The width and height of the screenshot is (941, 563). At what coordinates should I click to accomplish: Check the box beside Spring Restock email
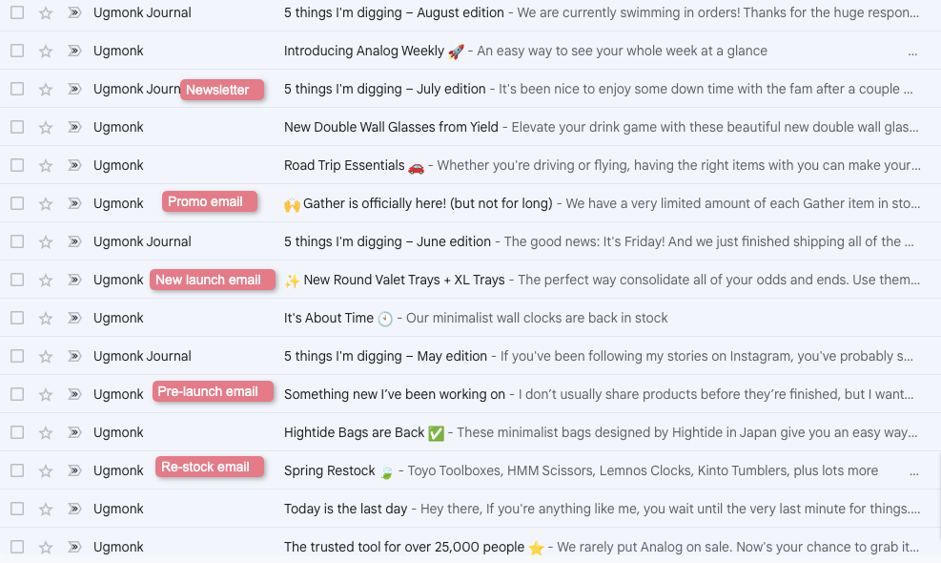pos(17,470)
